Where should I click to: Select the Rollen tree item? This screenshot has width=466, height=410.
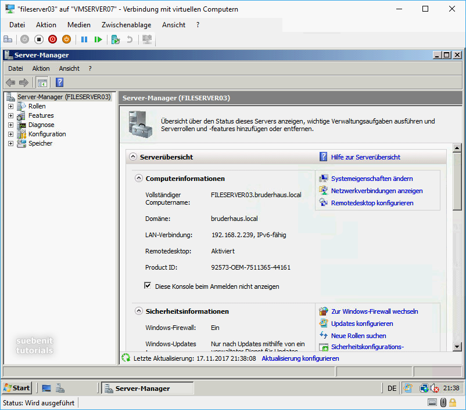pyautogui.click(x=37, y=106)
